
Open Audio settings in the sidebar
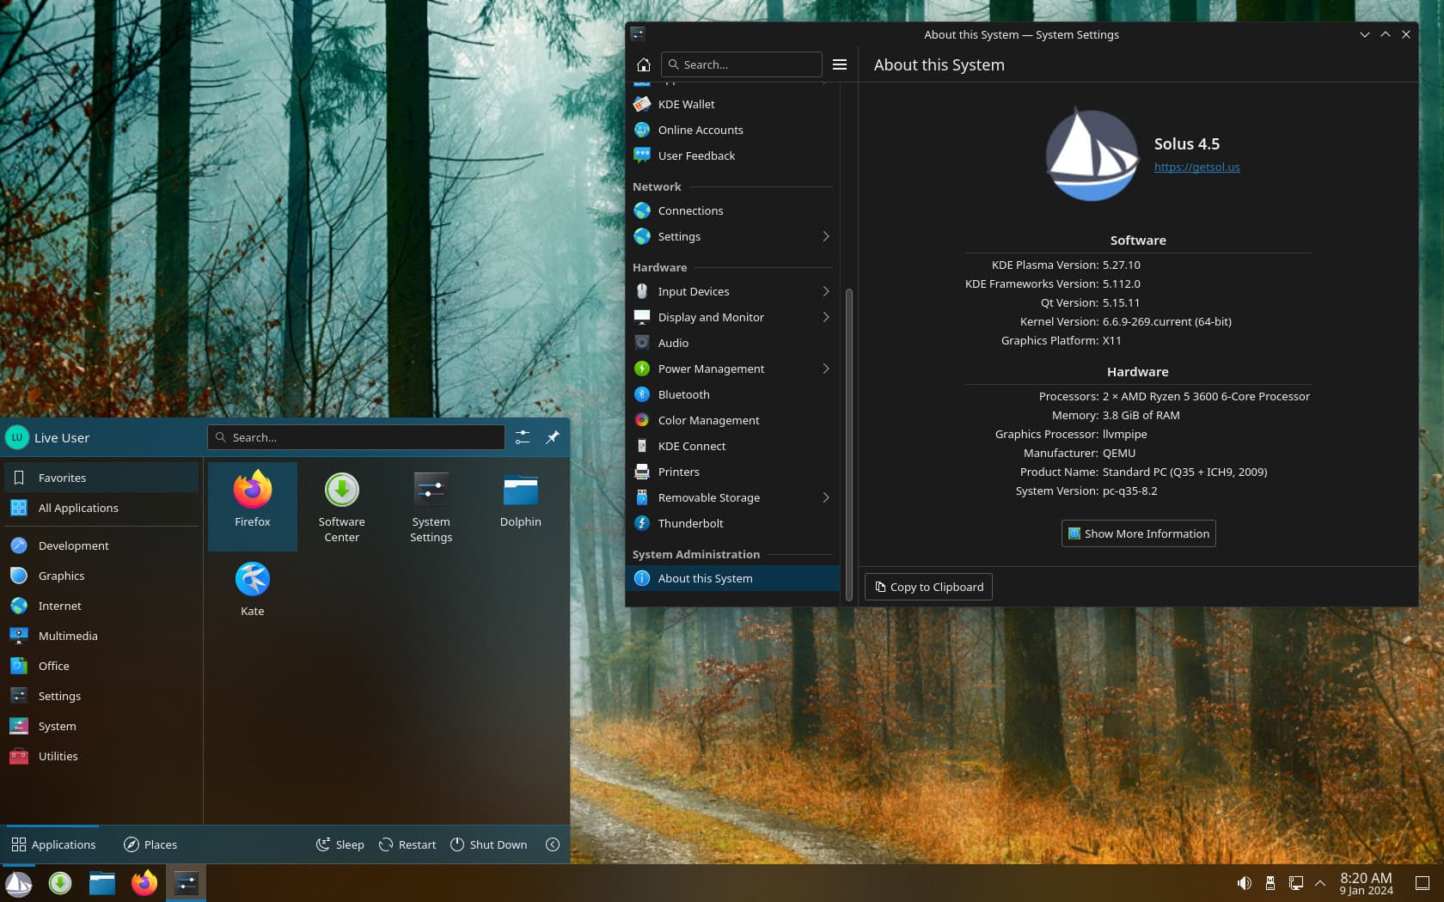[x=672, y=343]
